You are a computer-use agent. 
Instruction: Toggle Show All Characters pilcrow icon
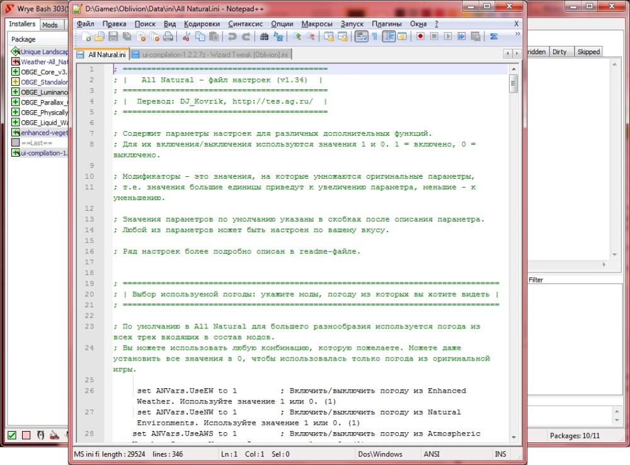(x=374, y=37)
